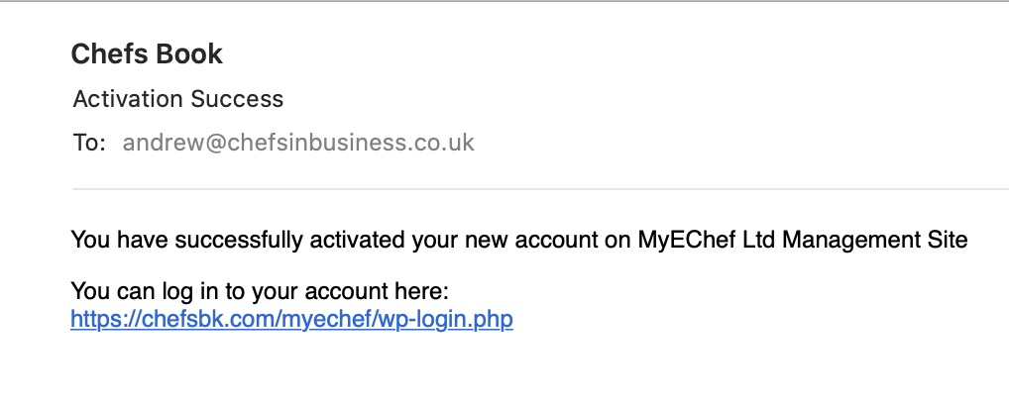Click the To: field label
This screenshot has width=1009, height=406.
click(89, 143)
